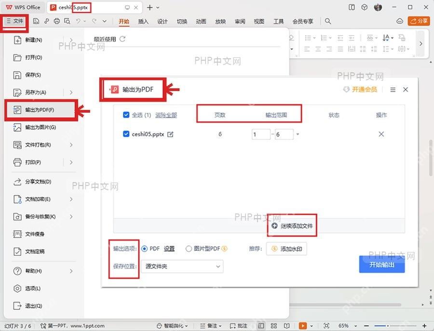The height and width of the screenshot is (331, 434).
Task: Open the 切换 ribbon tab
Action: [182, 21]
